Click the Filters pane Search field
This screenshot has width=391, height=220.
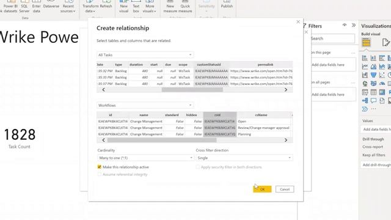pyautogui.click(x=332, y=38)
